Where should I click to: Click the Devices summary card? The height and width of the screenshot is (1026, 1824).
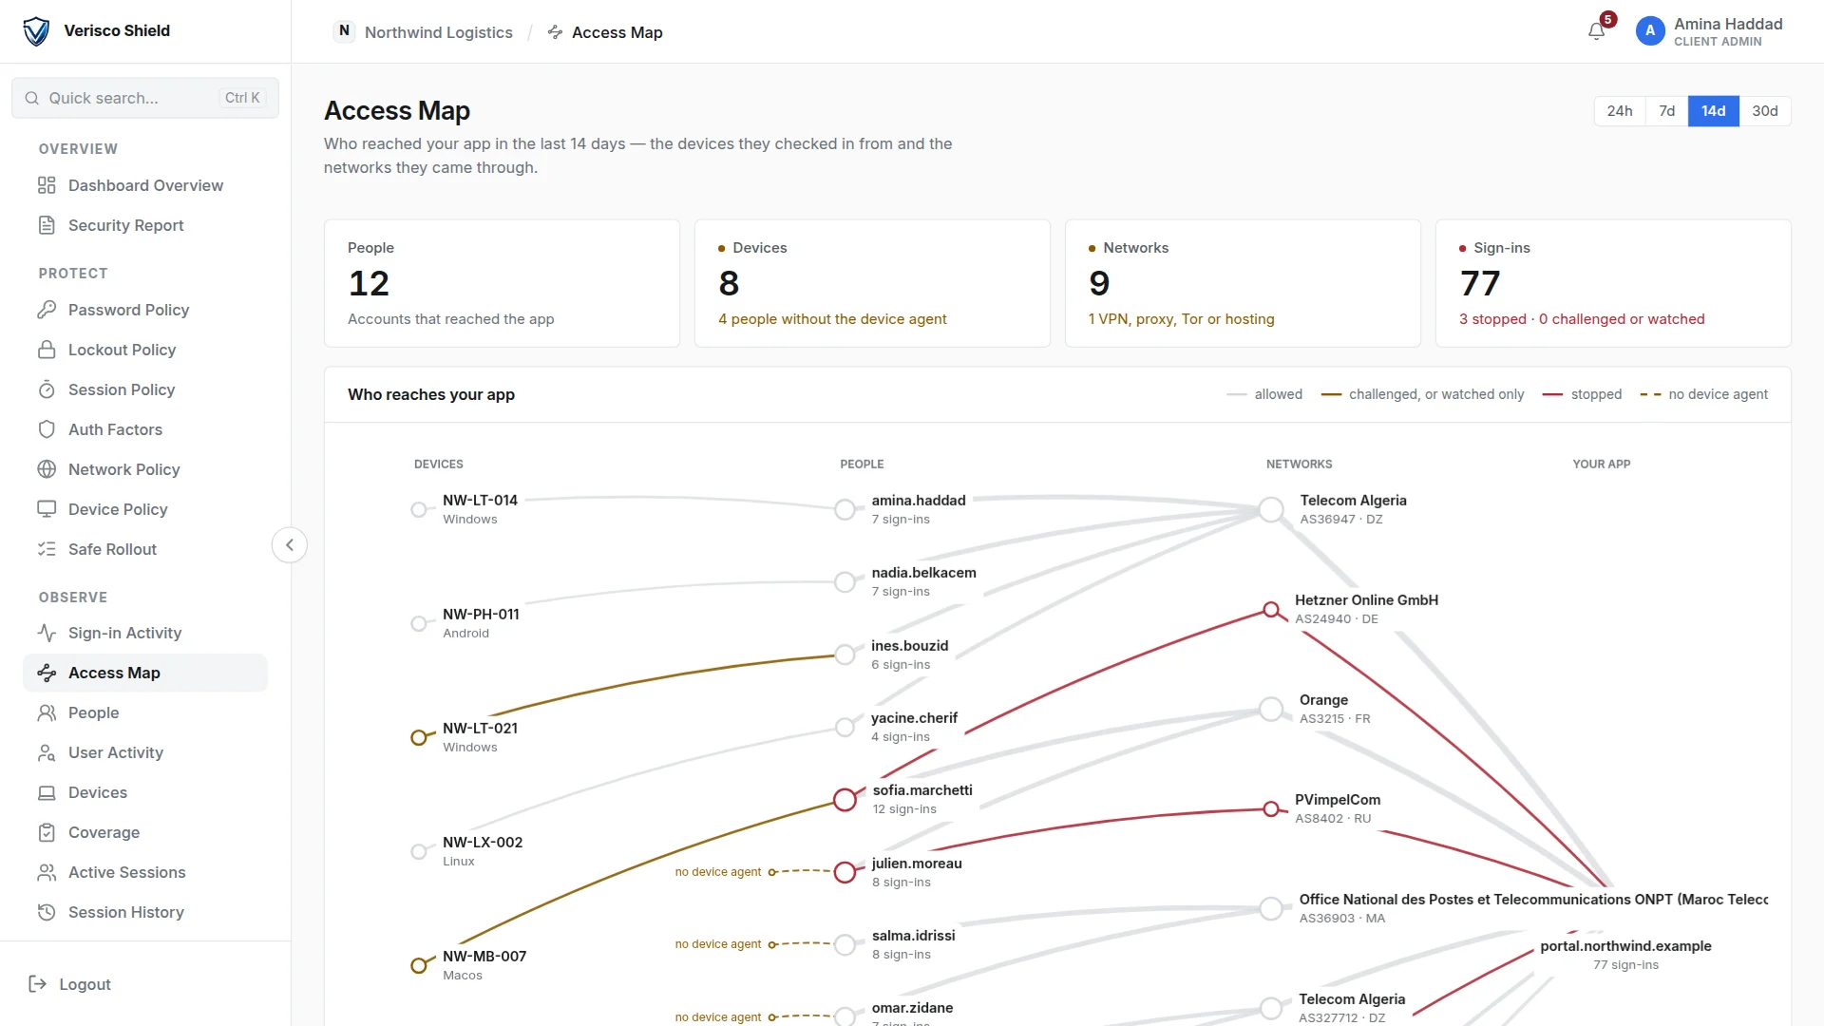point(872,283)
